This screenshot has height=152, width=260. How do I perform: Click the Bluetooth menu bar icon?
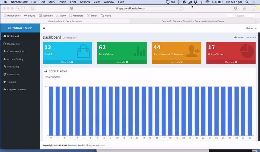201,2
